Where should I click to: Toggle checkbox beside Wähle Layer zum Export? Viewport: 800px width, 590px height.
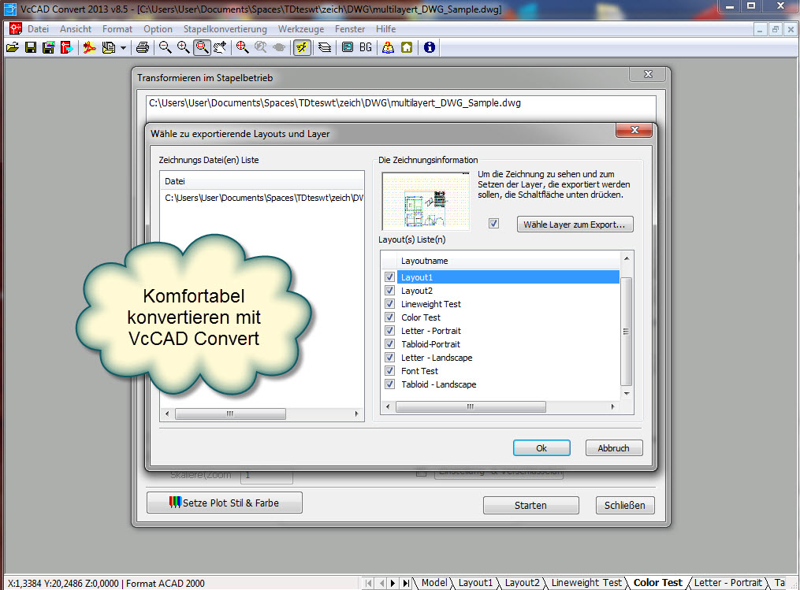click(493, 224)
